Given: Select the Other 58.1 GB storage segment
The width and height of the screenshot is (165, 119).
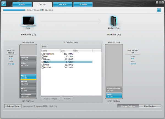Looking at the screenshot, I should [28, 68].
